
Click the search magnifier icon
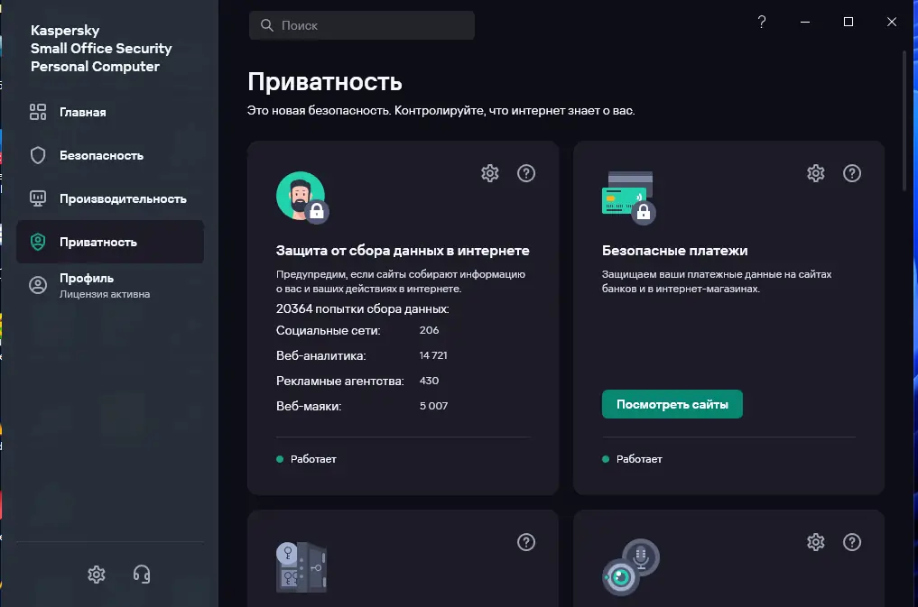coord(267,25)
